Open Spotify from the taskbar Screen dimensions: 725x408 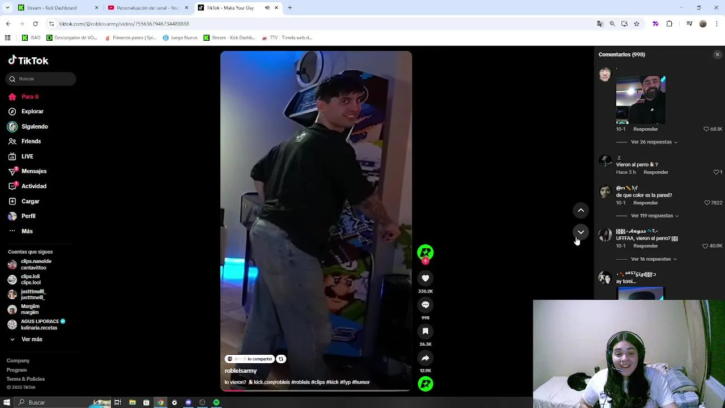point(216,402)
